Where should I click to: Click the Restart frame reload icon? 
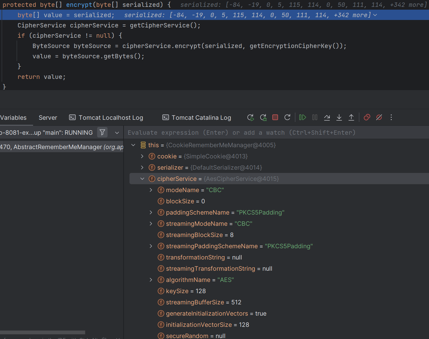coord(287,117)
